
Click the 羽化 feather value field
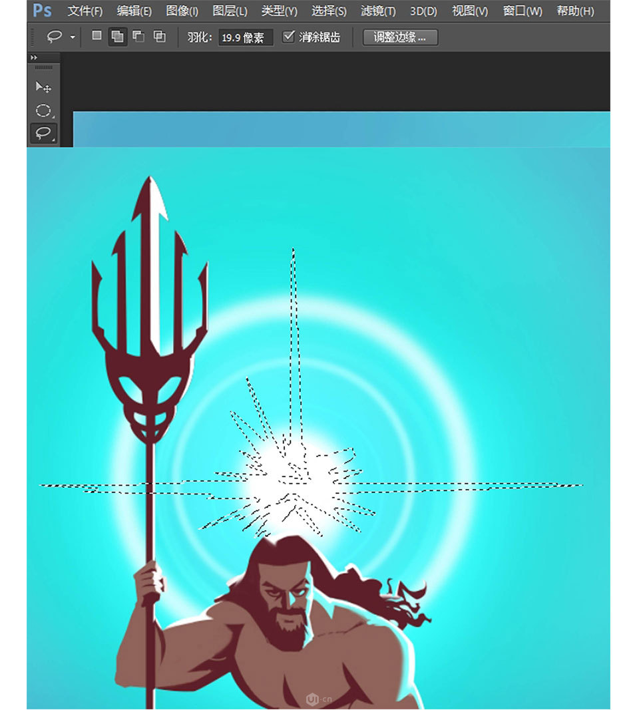[246, 37]
